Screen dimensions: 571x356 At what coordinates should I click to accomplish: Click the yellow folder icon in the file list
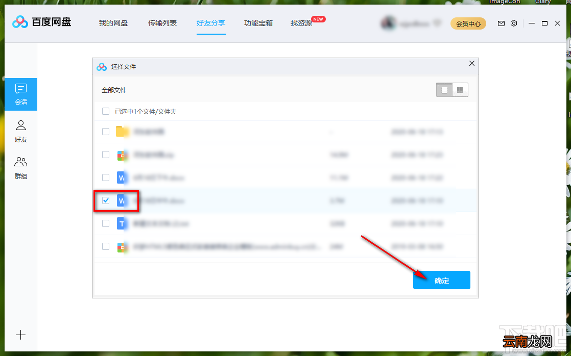pos(122,131)
